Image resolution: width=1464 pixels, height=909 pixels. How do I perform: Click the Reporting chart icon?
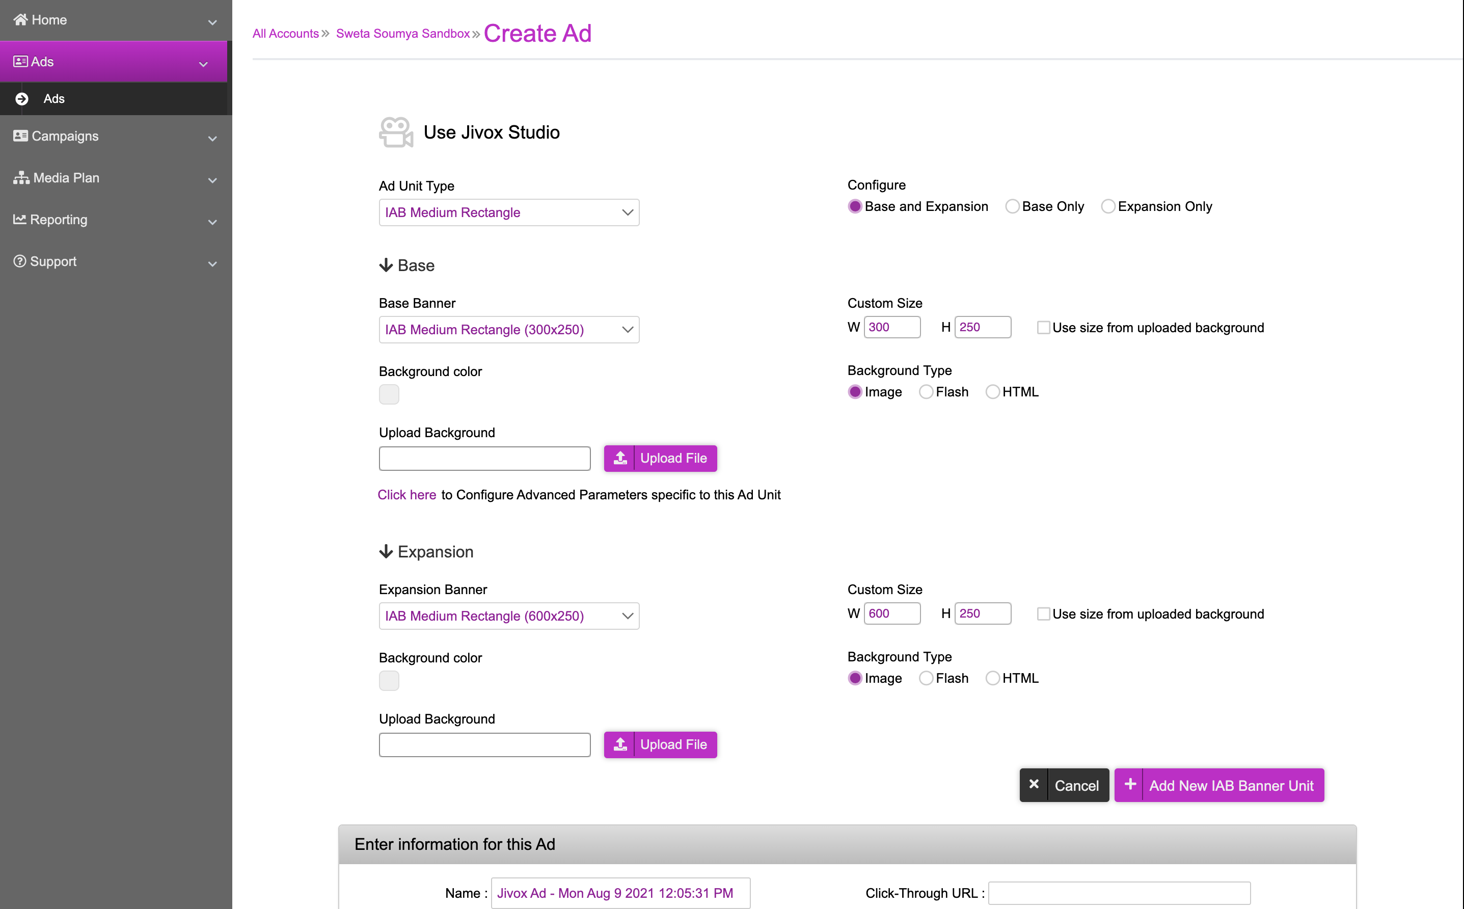tap(20, 219)
